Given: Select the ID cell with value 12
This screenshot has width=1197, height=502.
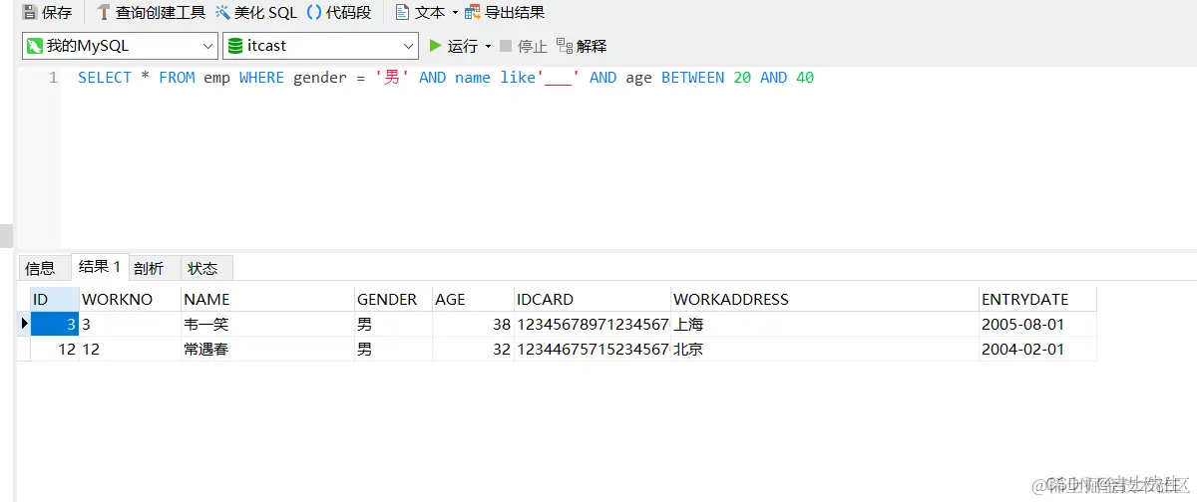Looking at the screenshot, I should point(55,349).
